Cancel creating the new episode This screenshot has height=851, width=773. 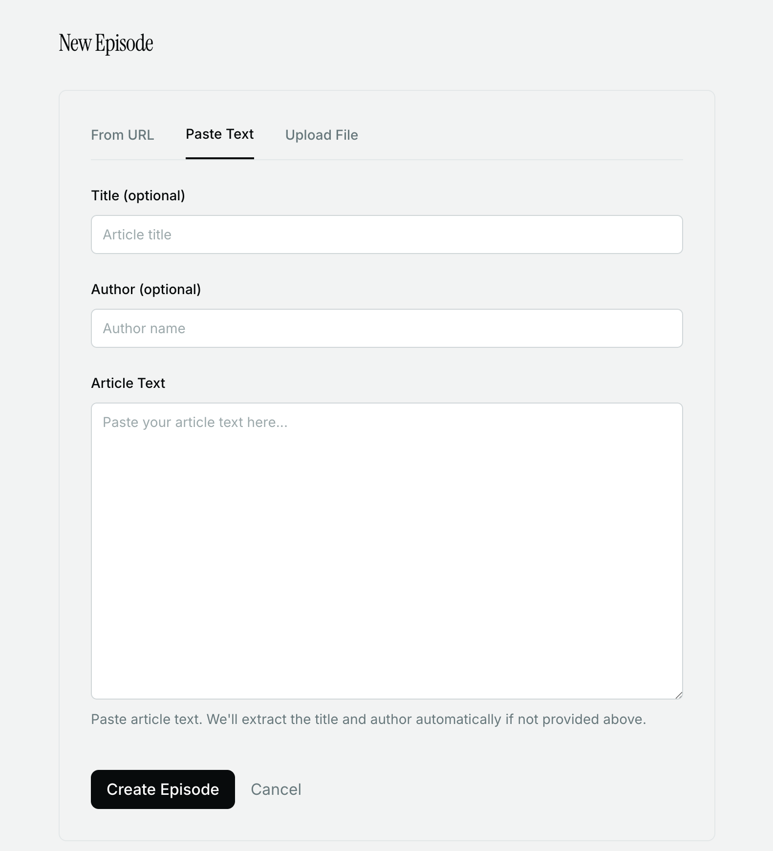point(276,789)
